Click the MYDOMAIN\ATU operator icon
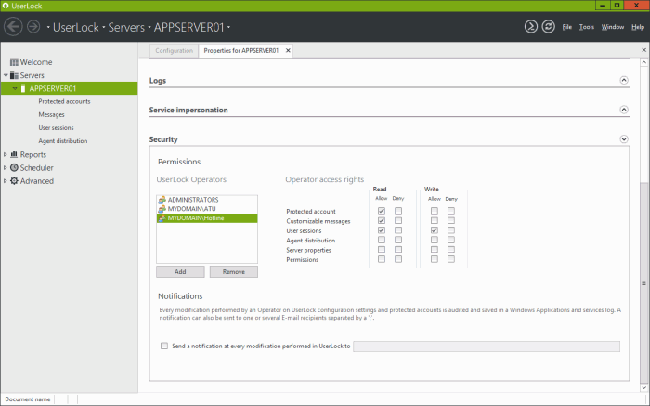The height and width of the screenshot is (406, 650). (162, 209)
